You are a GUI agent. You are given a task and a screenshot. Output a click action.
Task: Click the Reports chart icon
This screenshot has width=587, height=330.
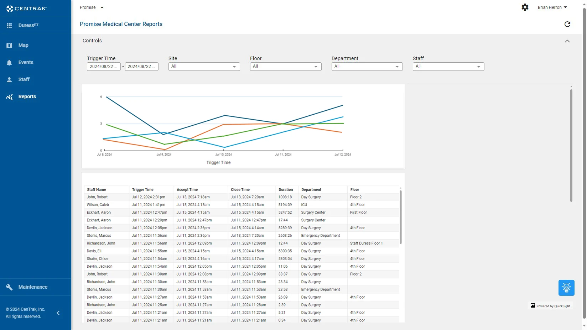9,97
